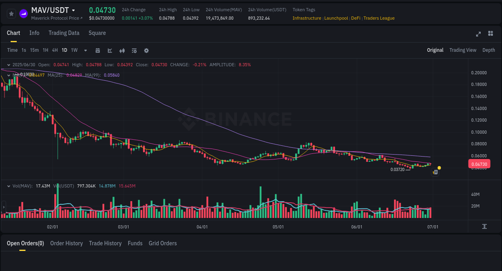The width and height of the screenshot is (502, 271).
Task: Open the panel layout widgets icon
Action: pos(490,34)
